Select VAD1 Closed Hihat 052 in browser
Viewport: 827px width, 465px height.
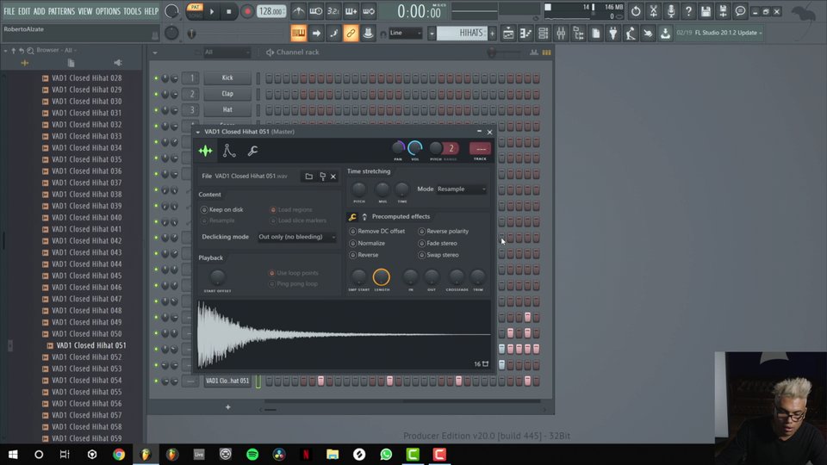86,357
